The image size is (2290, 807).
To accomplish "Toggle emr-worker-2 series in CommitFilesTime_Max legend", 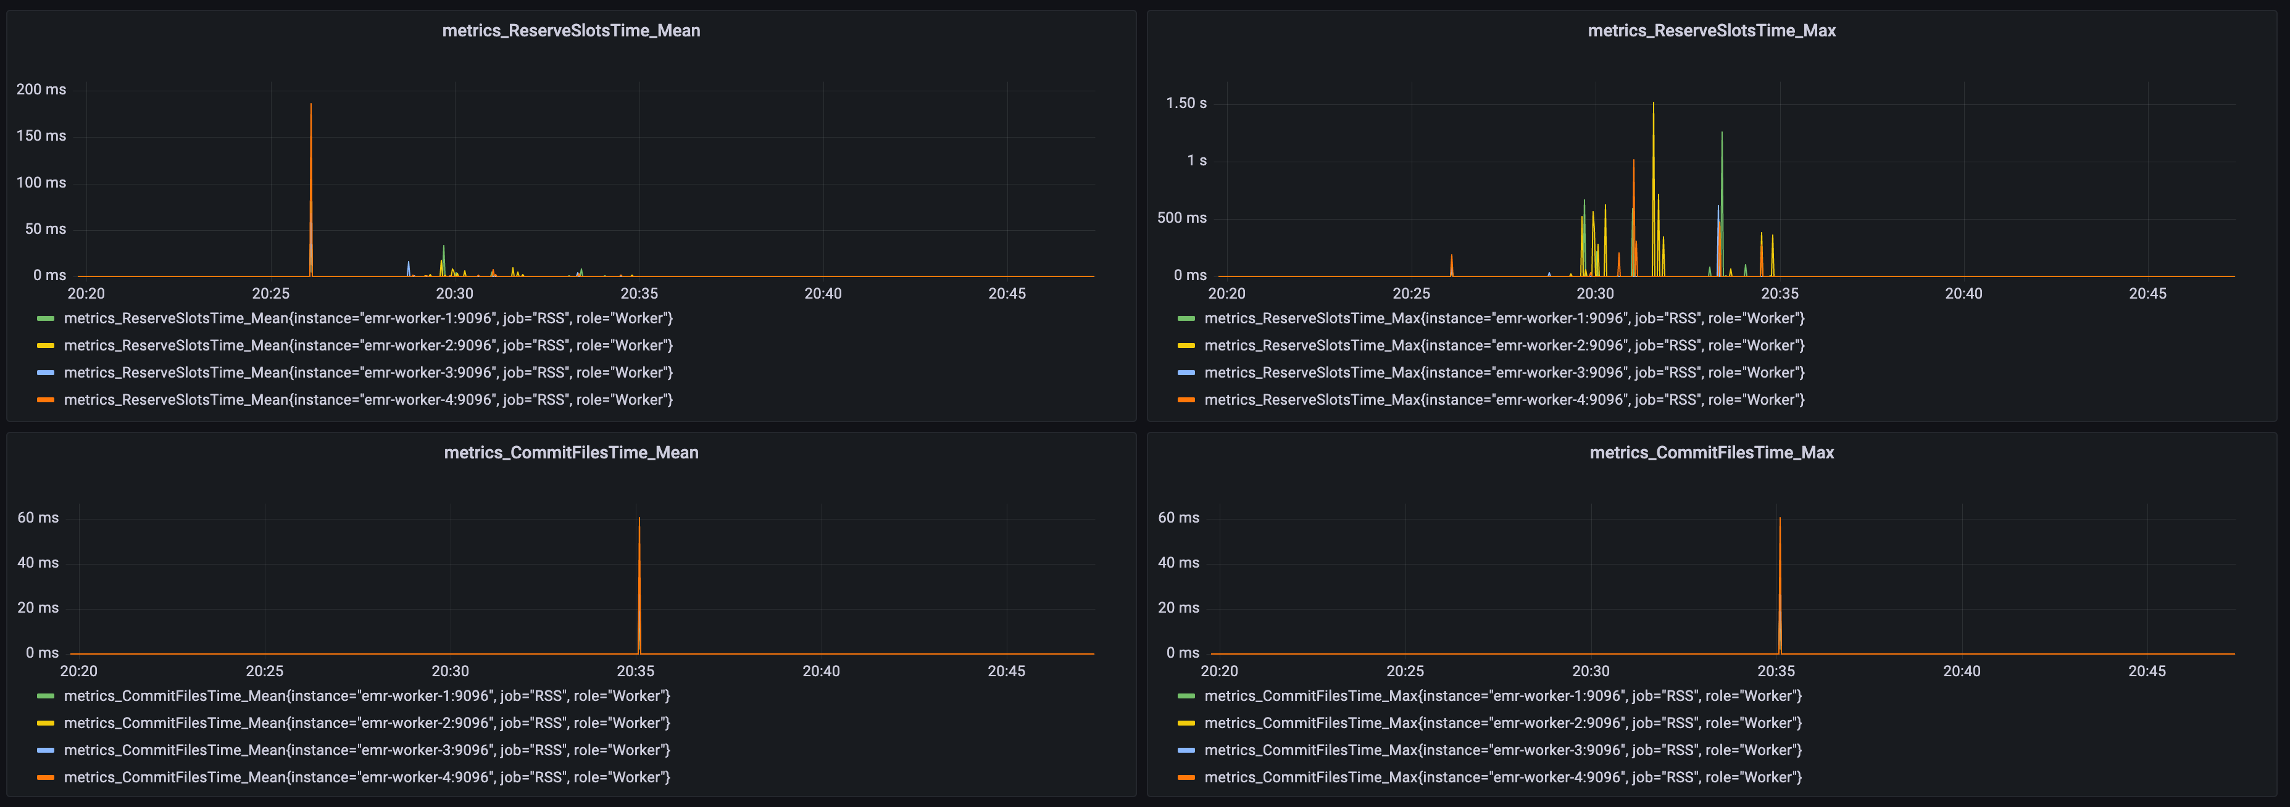I will 1503,722.
